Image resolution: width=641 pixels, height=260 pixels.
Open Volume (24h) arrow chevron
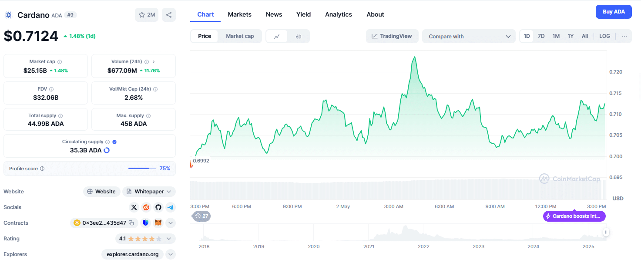point(154,62)
